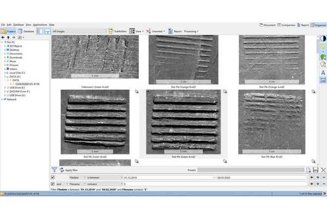Click the Apply filter button
The width and height of the screenshot is (327, 218).
coord(68,170)
